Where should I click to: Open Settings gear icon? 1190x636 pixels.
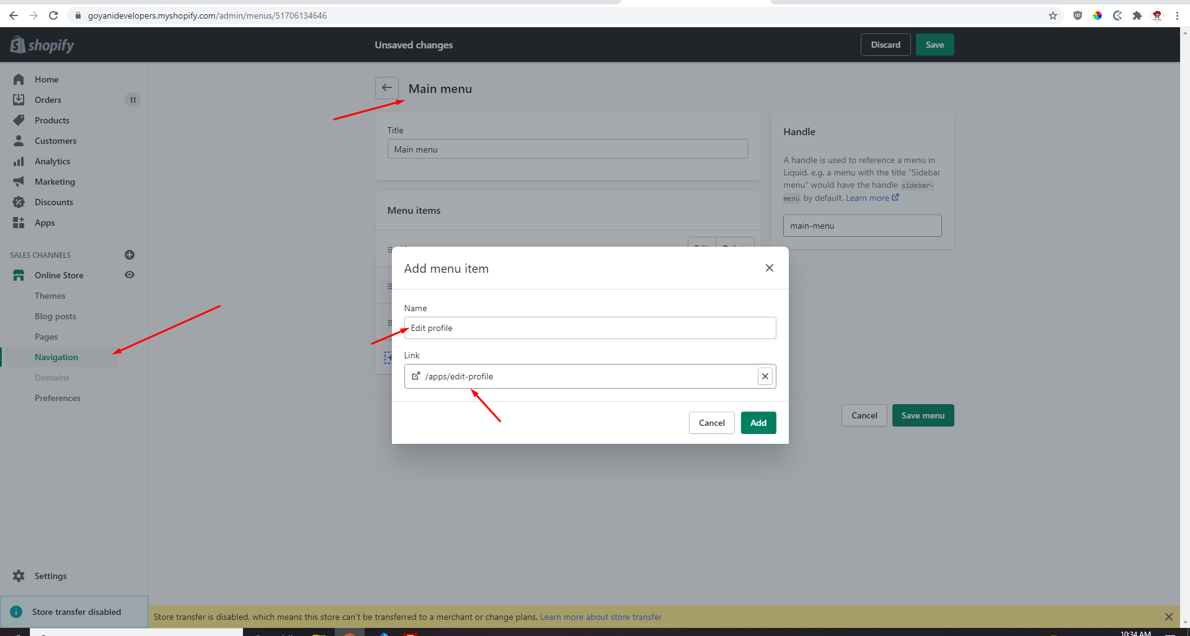(19, 576)
